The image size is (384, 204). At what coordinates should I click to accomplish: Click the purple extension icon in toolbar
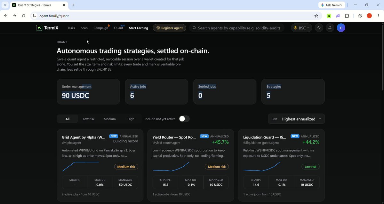[338, 16]
